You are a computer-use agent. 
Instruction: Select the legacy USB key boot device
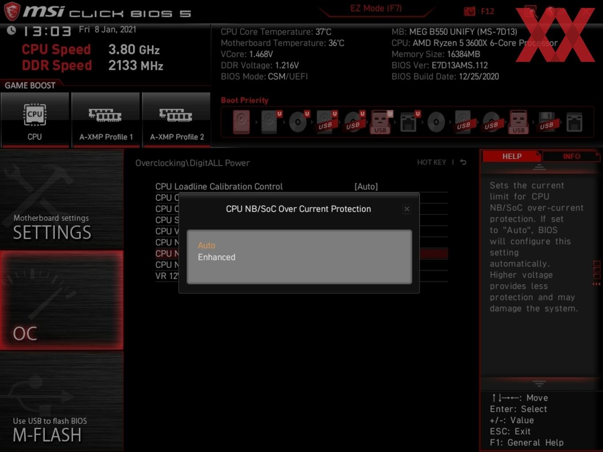click(x=519, y=122)
